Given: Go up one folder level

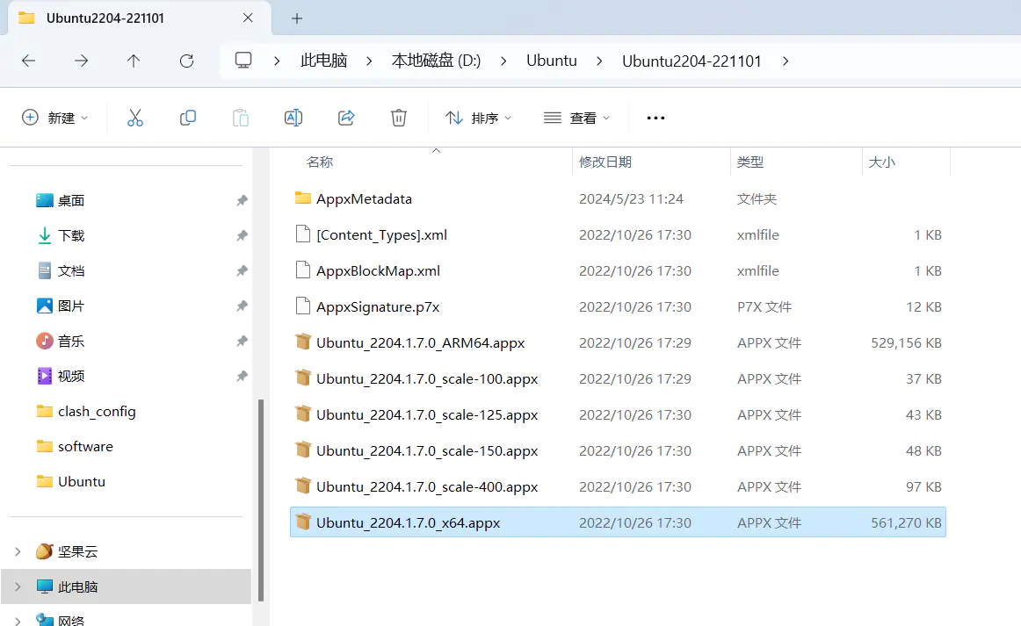Looking at the screenshot, I should pos(134,61).
